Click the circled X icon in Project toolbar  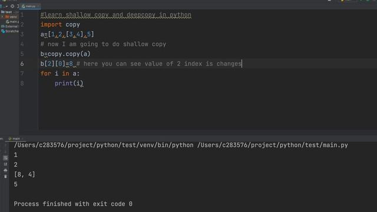pos(12,6)
